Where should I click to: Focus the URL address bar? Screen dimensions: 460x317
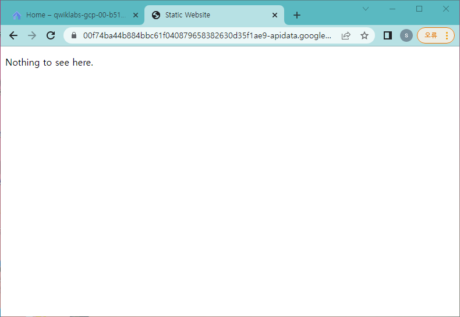pos(207,35)
